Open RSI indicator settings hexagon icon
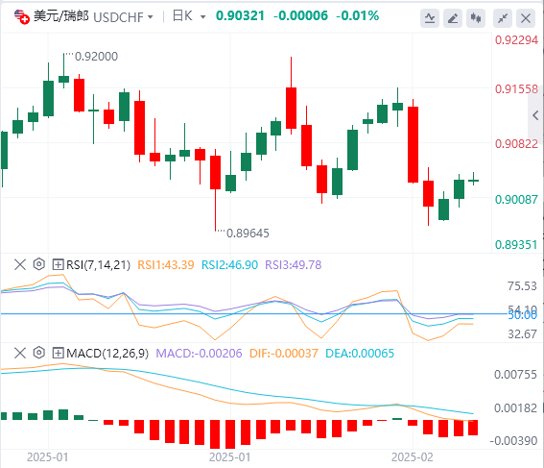 (x=39, y=264)
